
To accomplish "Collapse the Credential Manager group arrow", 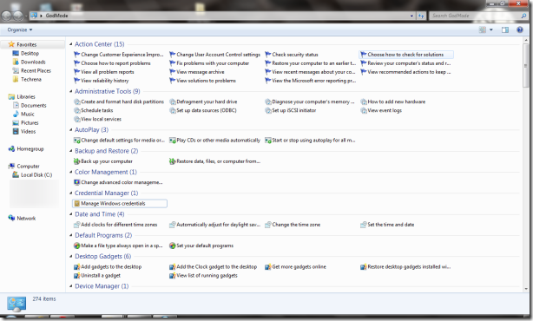I will [71, 193].
